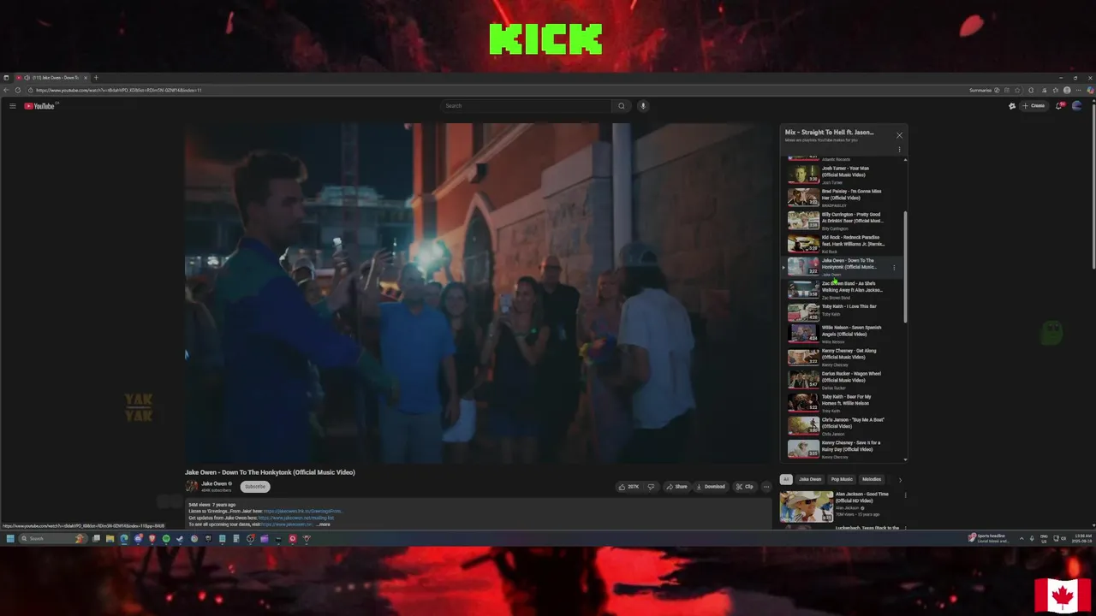Share the video
The height and width of the screenshot is (616, 1096).
[x=676, y=487]
